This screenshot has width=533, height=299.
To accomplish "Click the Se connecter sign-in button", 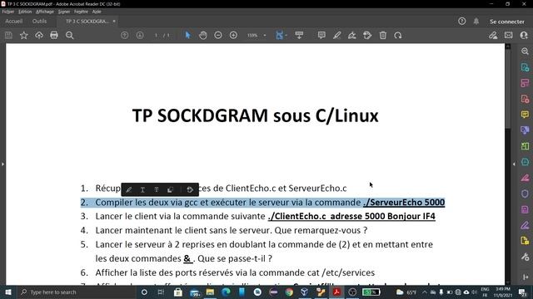I will point(507,22).
